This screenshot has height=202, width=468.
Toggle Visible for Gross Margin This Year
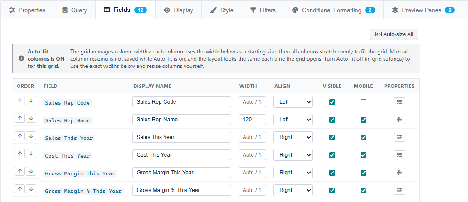tap(332, 173)
